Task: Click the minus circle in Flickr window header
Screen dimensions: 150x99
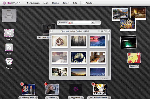Action: 51,31
